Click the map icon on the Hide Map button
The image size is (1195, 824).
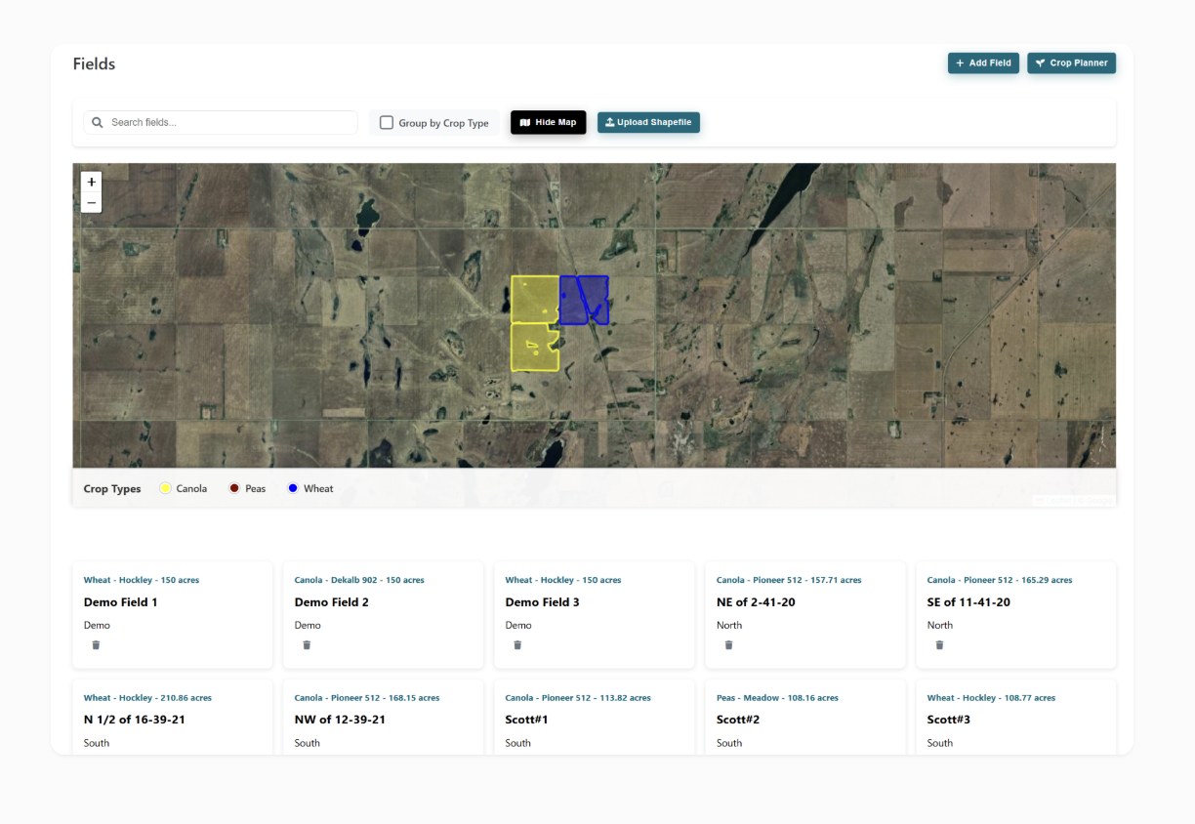point(526,122)
